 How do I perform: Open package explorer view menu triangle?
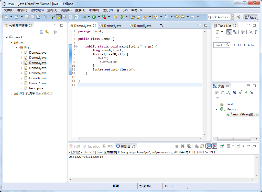click(x=62, y=31)
